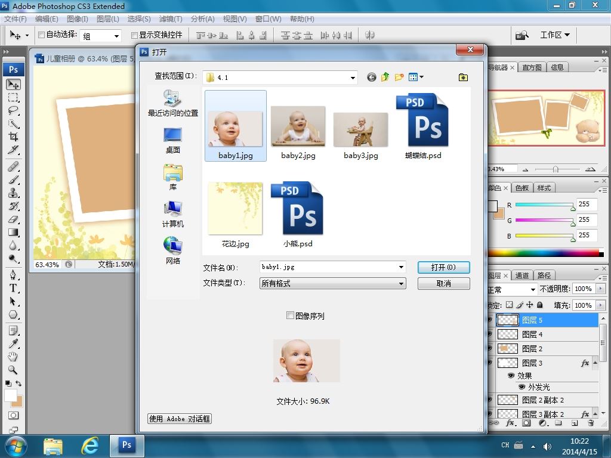611x458 pixels.
Task: Hide the 效果 effects eye icon
Action: pos(511,376)
